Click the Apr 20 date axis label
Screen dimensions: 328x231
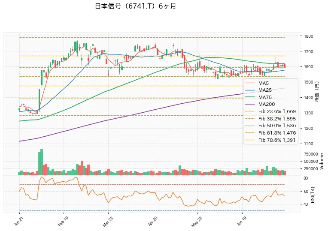(152, 221)
